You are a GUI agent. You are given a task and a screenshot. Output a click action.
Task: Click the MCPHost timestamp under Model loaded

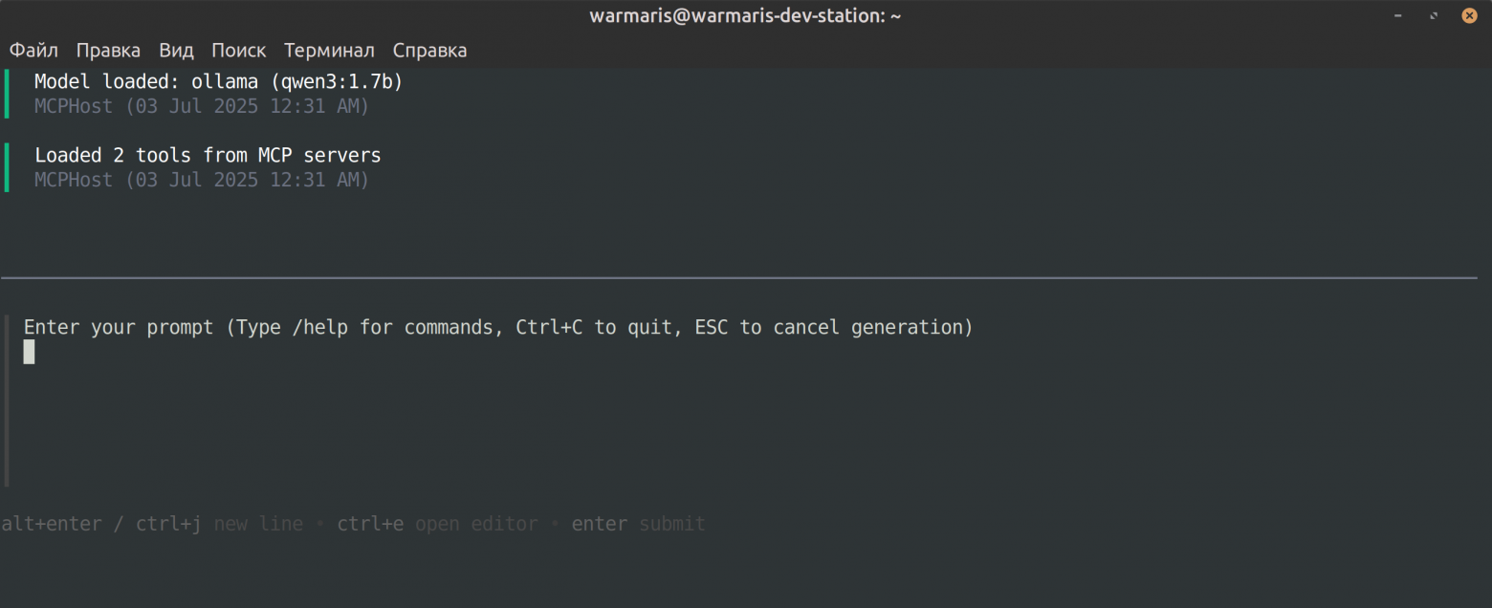coord(202,106)
